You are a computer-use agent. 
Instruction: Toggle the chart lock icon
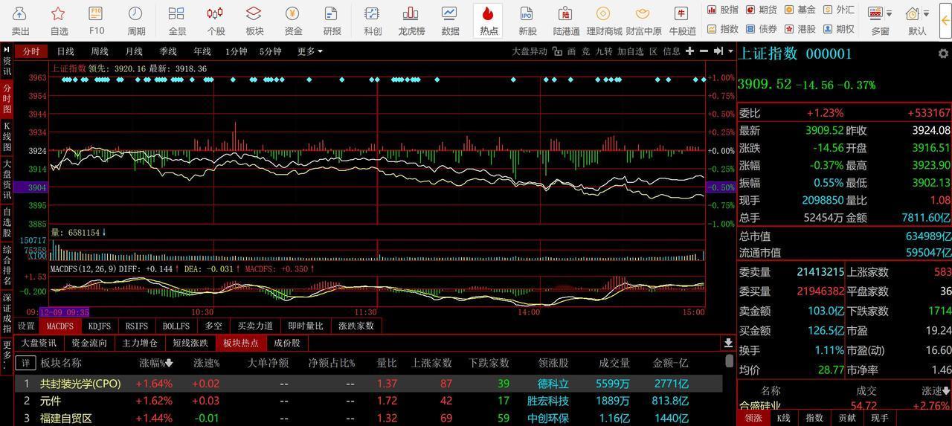pyautogui.click(x=557, y=51)
